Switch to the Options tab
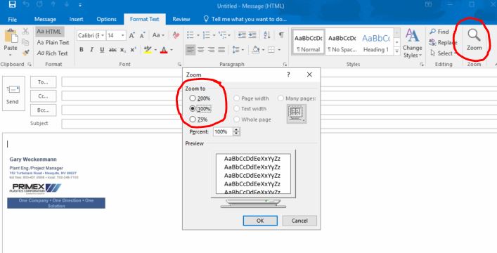 click(107, 20)
